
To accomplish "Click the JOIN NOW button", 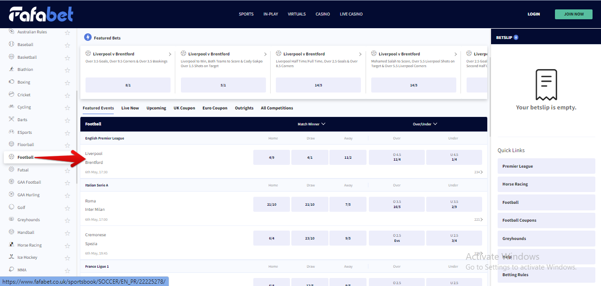I will click(574, 14).
